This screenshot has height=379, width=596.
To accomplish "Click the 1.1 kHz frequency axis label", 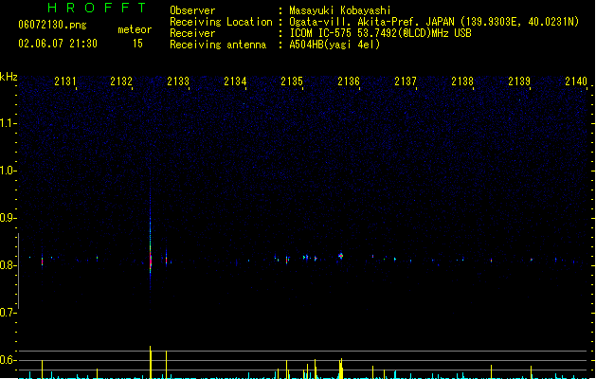I will (8, 123).
